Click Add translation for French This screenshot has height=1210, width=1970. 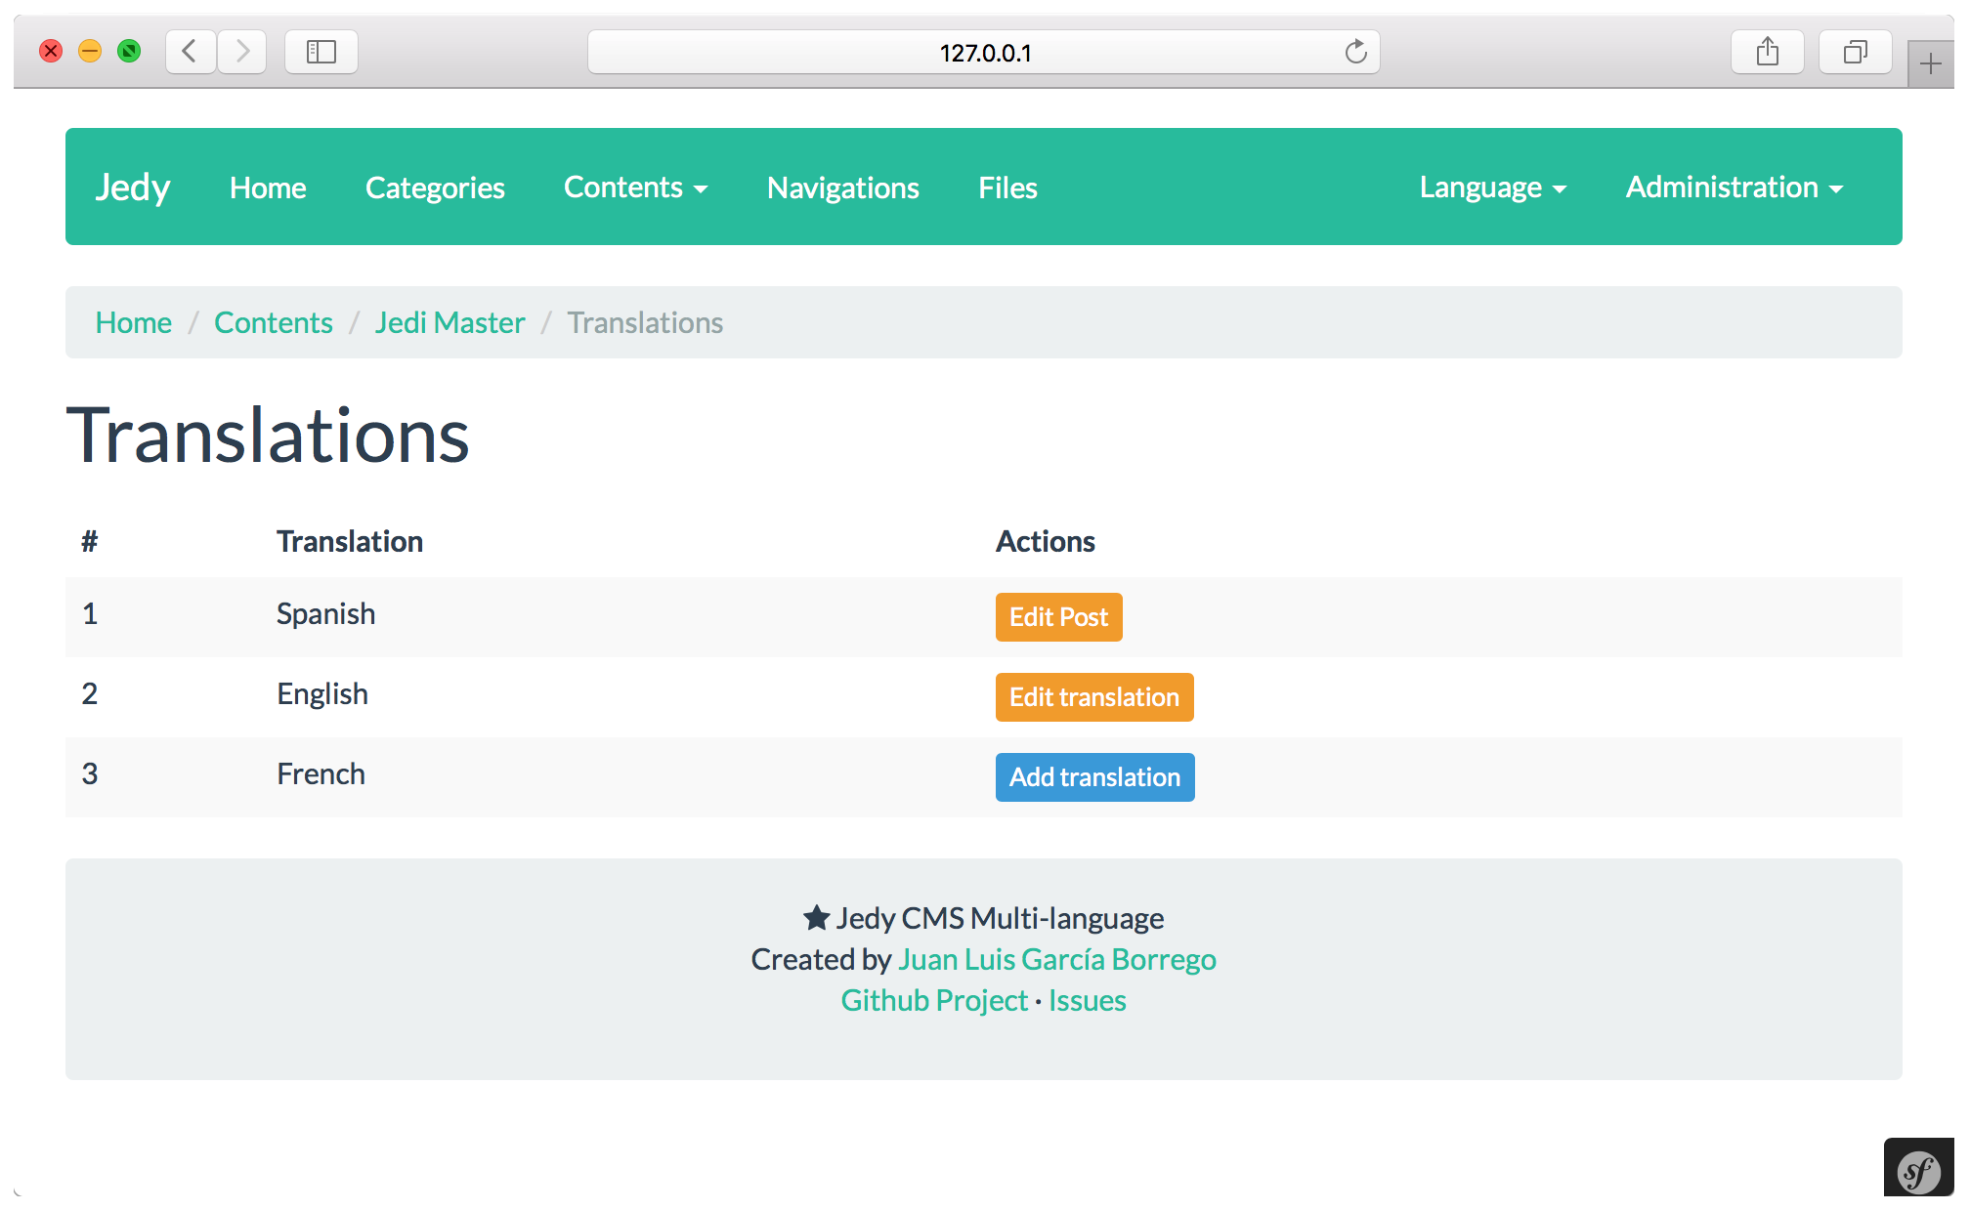click(x=1094, y=777)
